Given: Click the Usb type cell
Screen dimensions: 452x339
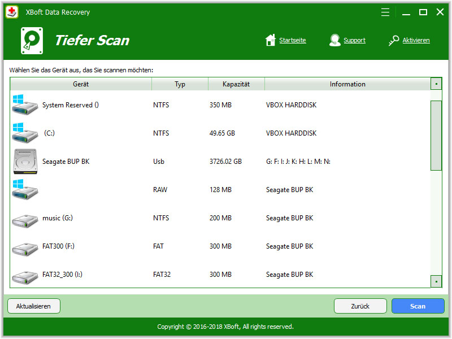Looking at the screenshot, I should pos(159,162).
